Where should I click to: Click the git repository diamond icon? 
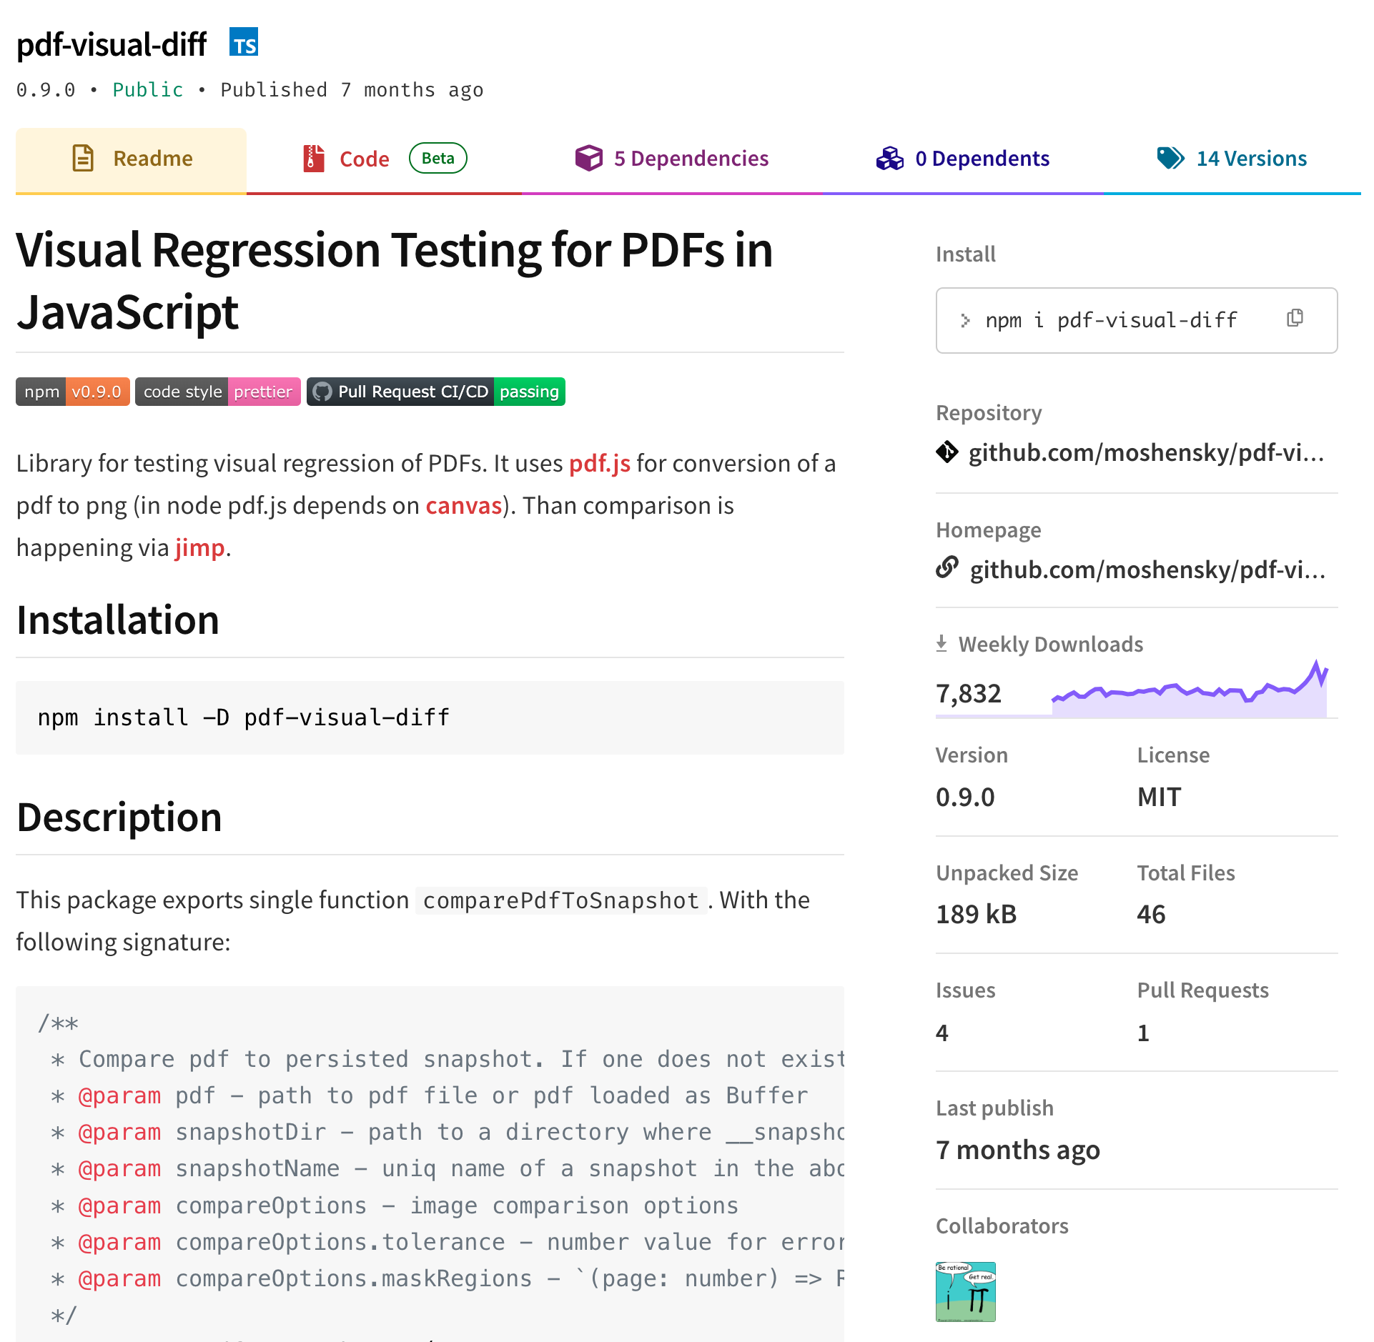947,452
